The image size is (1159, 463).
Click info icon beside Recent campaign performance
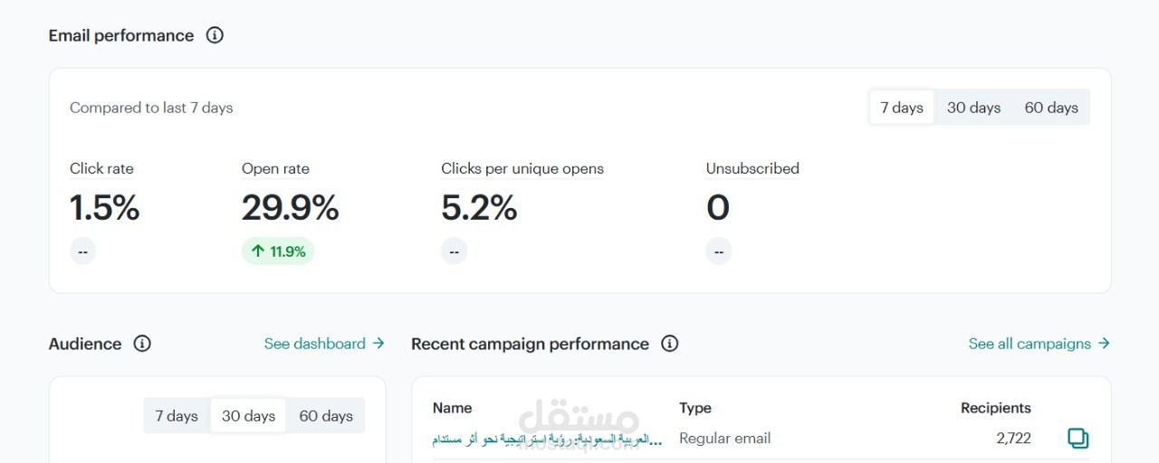click(x=669, y=344)
